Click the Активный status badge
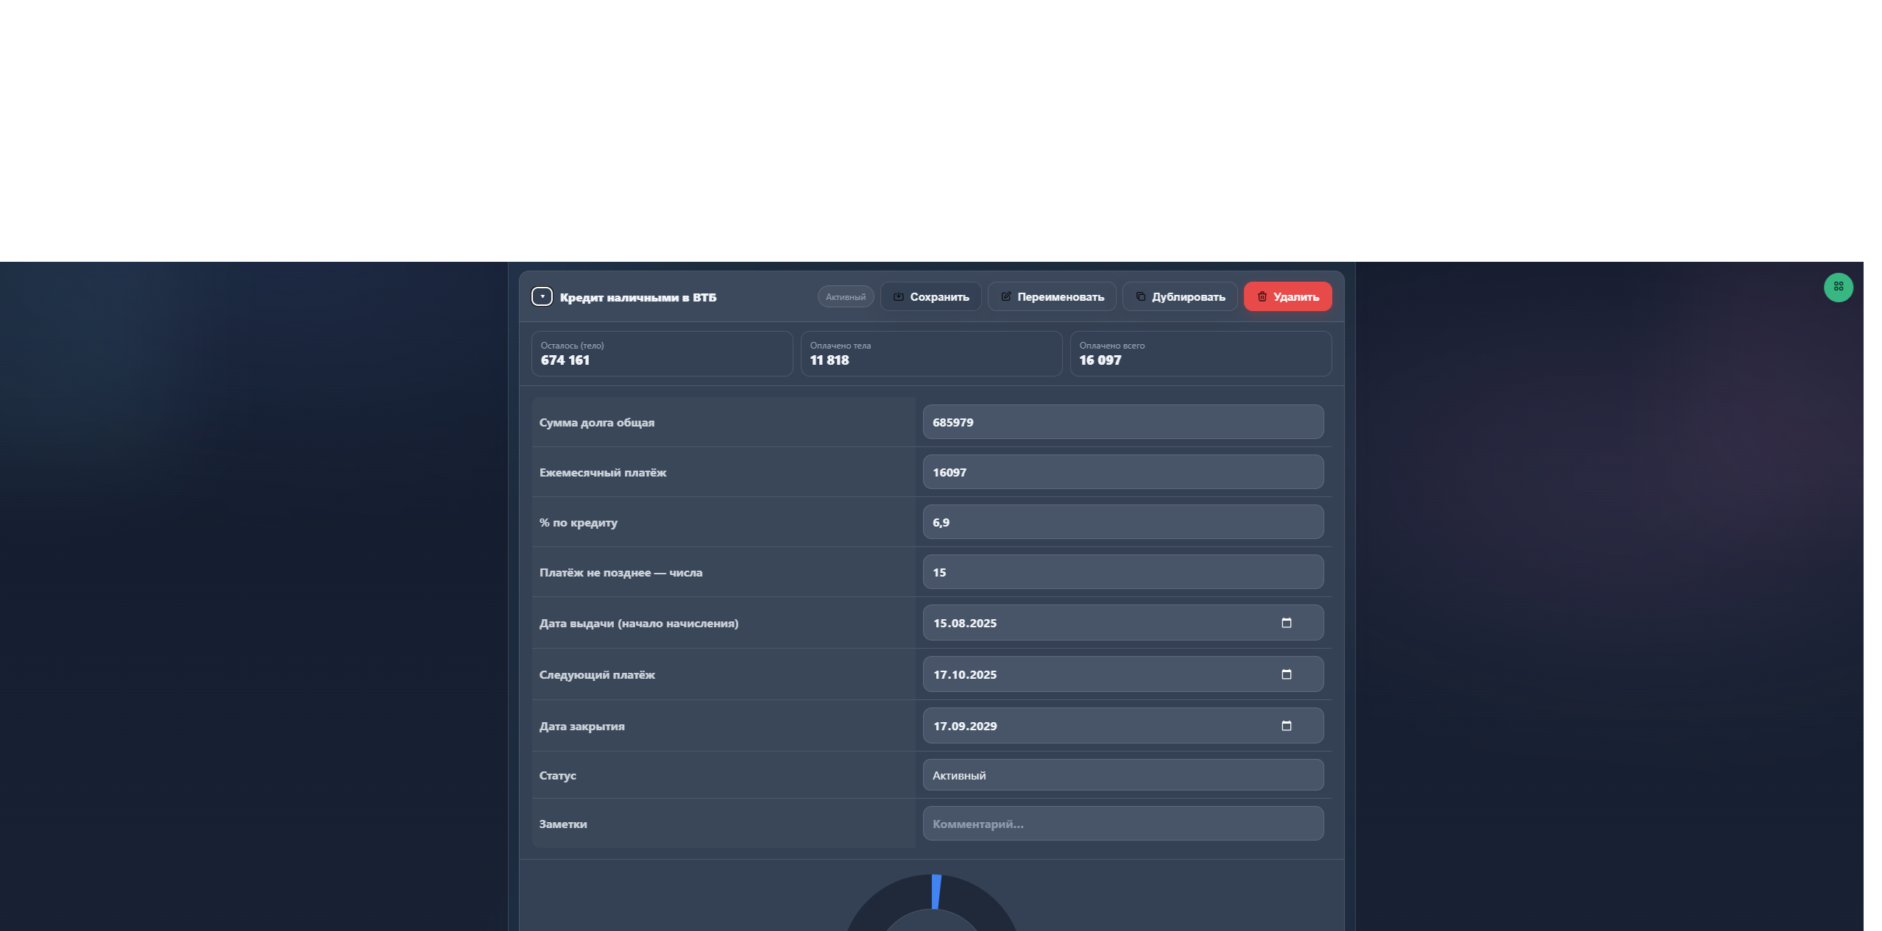Image resolution: width=1882 pixels, height=931 pixels. 845,297
